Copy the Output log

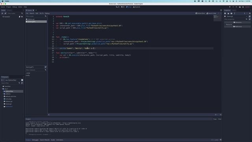pos(215,119)
